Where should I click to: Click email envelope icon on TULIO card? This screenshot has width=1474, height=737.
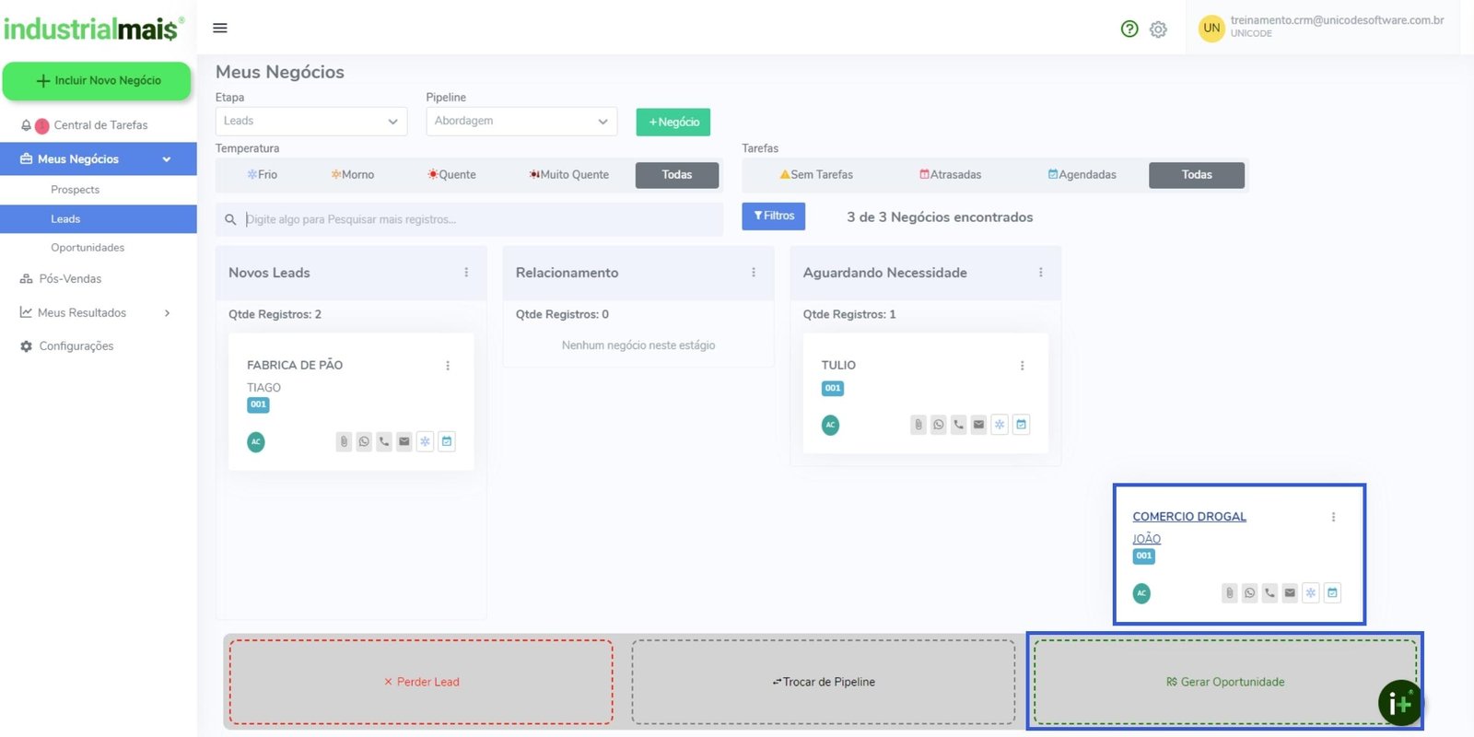point(978,425)
